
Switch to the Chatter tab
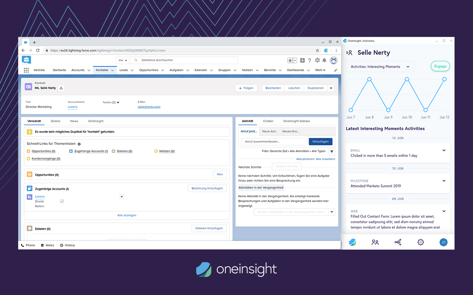[268, 121]
